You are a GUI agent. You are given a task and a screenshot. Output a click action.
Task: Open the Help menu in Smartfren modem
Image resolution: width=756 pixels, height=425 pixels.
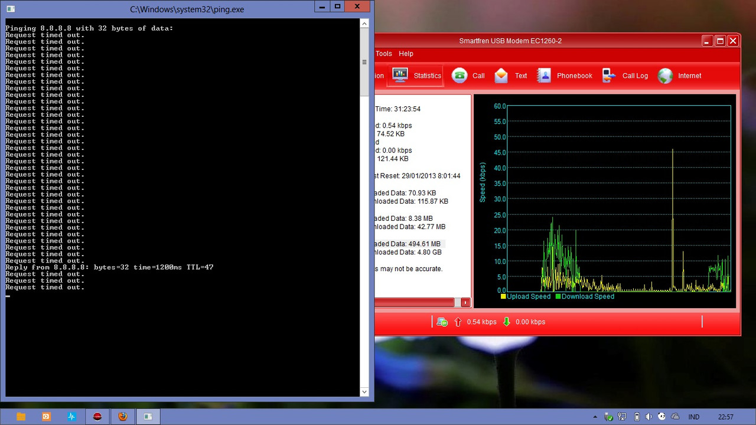[x=406, y=54]
